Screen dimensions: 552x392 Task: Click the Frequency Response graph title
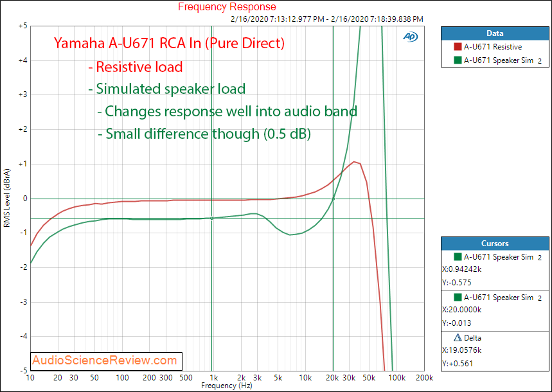[x=227, y=6]
